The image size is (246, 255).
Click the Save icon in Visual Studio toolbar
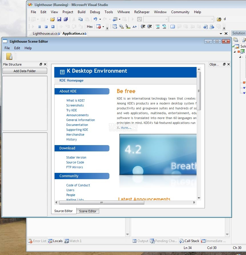point(59,19)
